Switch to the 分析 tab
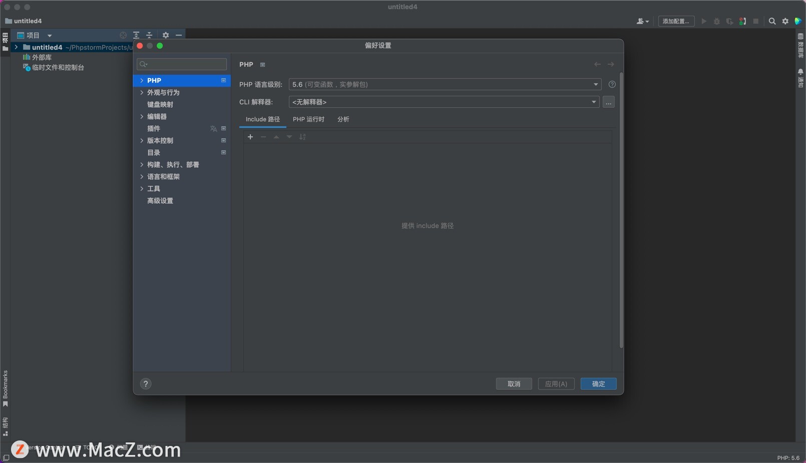This screenshot has height=463, width=806. pos(343,119)
